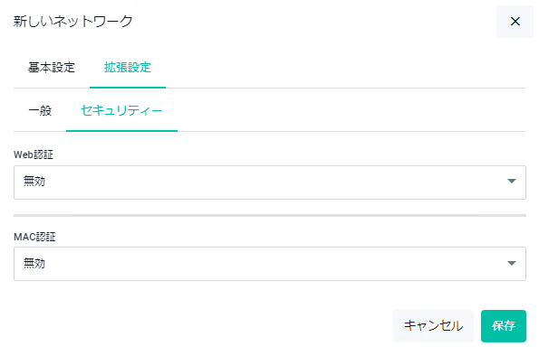Click the 無効 value in MAC認証
Viewport: 539px width, 356px height.
(x=34, y=264)
